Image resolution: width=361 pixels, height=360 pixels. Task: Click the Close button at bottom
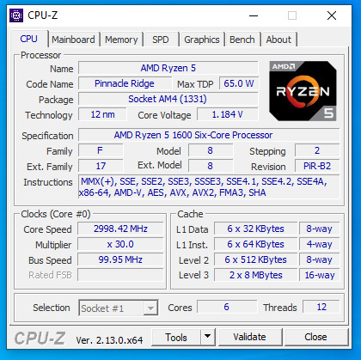pyautogui.click(x=315, y=337)
